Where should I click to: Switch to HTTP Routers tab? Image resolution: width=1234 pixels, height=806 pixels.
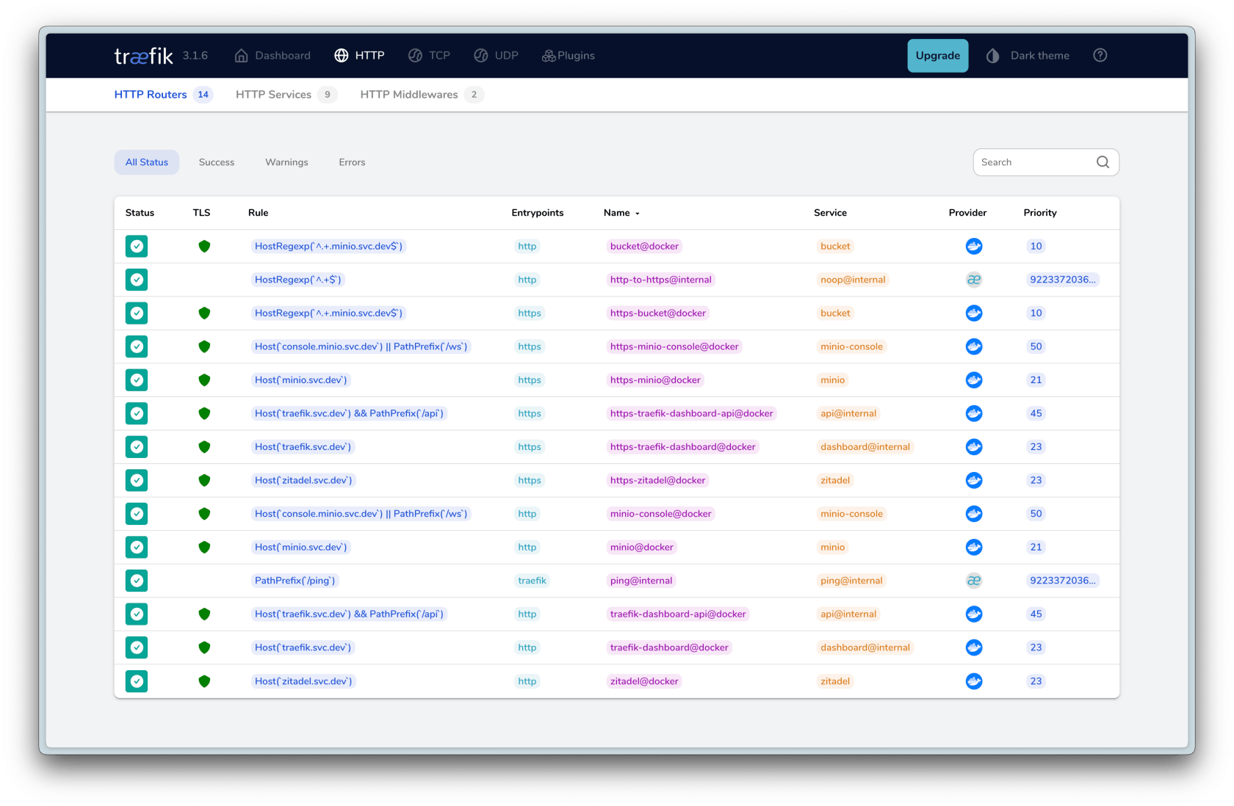163,95
